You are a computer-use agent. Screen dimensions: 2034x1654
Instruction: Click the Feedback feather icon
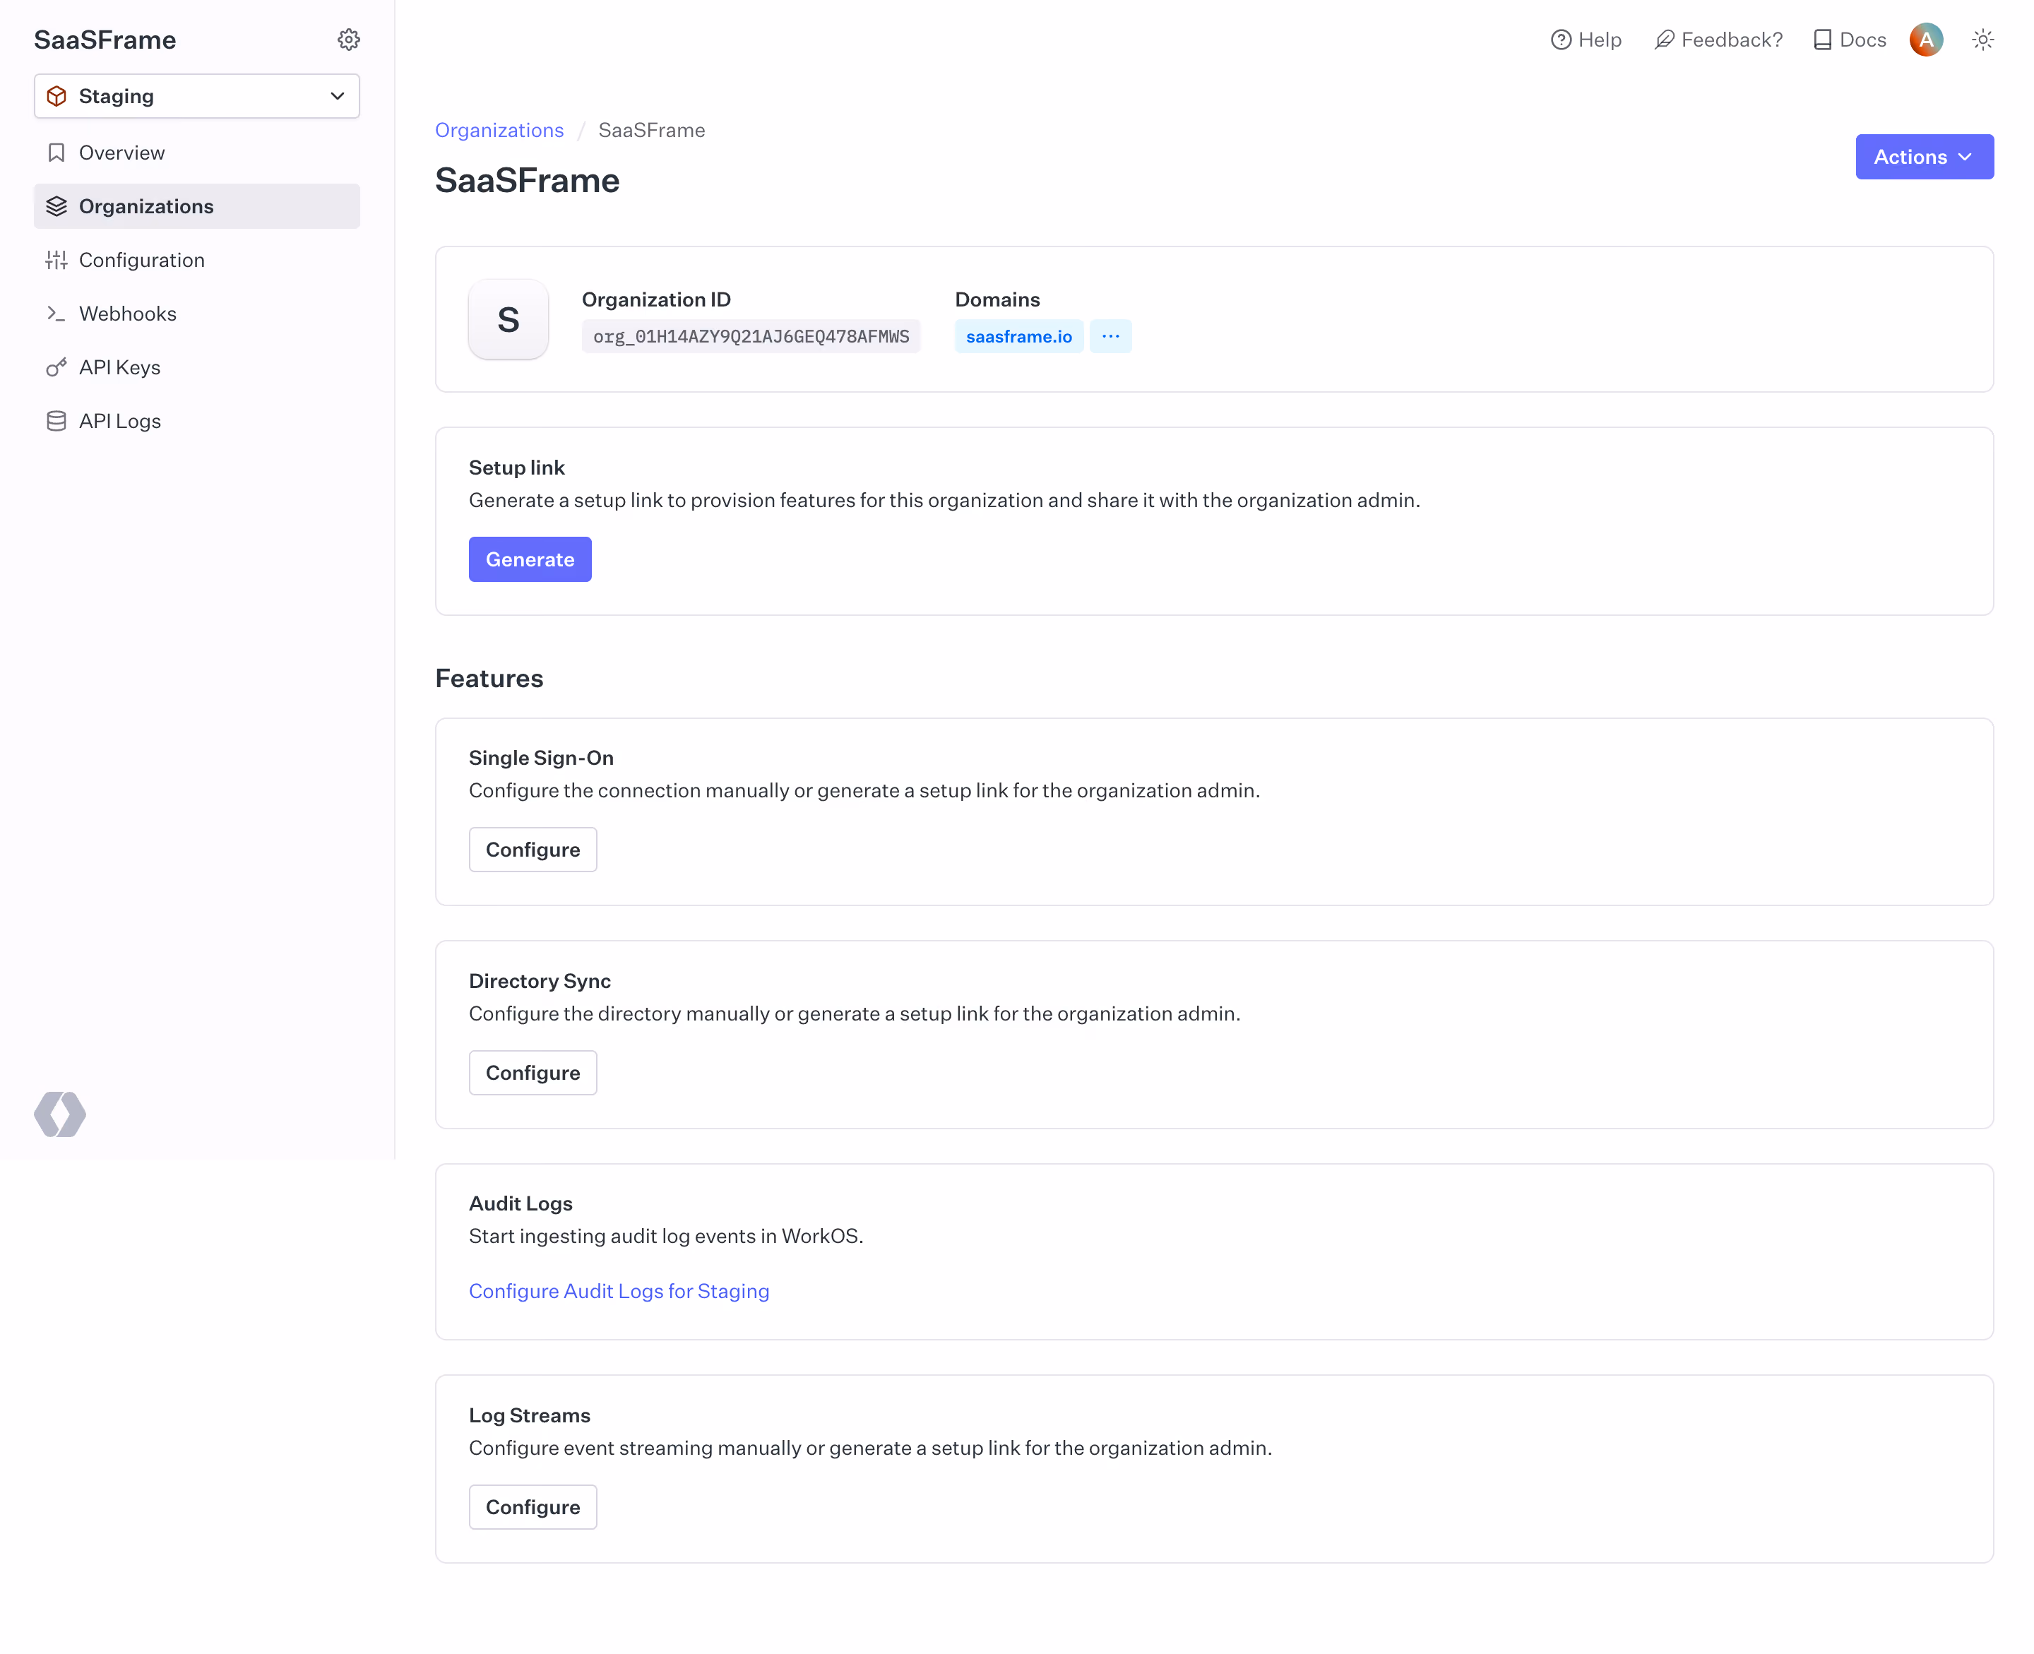point(1665,39)
